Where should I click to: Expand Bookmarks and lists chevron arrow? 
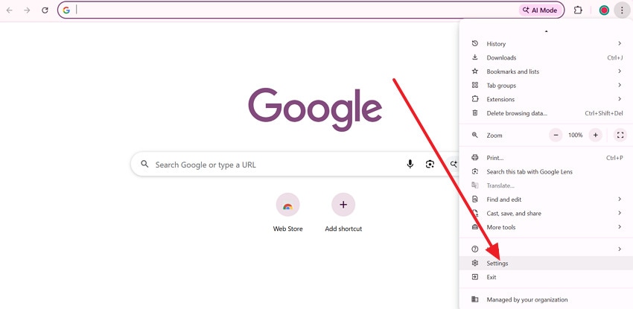tap(620, 71)
